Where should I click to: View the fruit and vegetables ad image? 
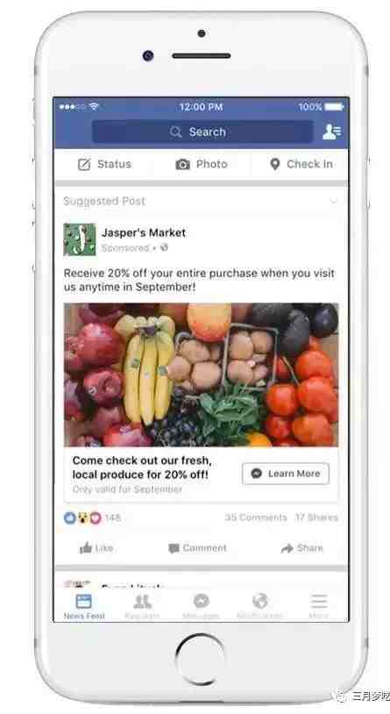[x=202, y=375]
